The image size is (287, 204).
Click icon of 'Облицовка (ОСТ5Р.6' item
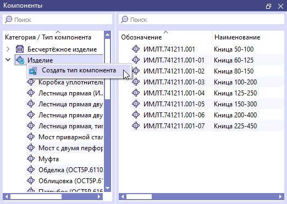pyautogui.click(x=31, y=181)
